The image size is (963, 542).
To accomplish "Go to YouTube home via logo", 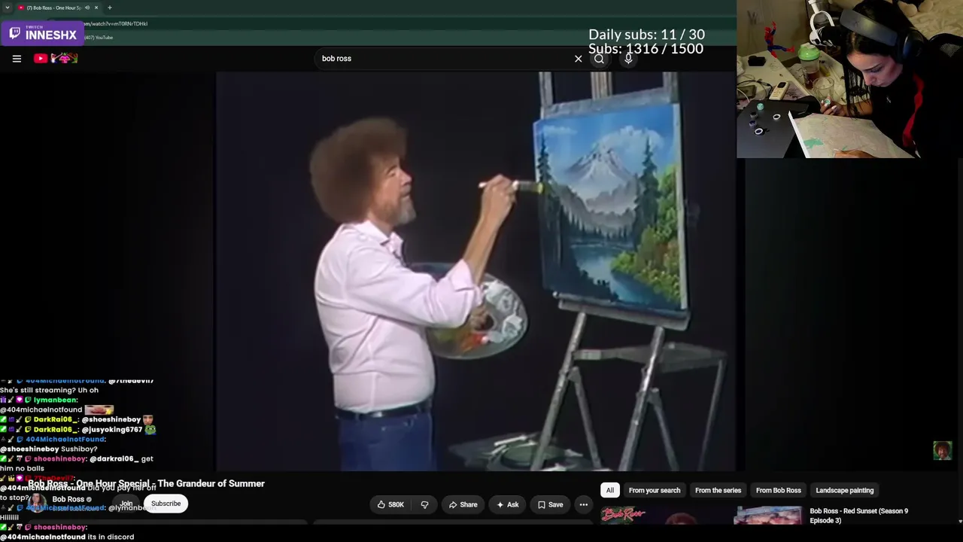I will point(56,58).
